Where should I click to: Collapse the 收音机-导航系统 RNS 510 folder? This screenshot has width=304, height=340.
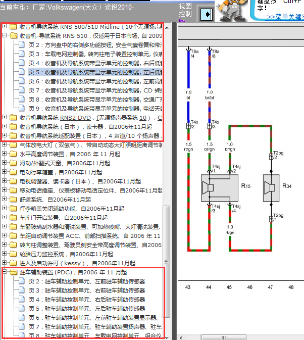4,35
